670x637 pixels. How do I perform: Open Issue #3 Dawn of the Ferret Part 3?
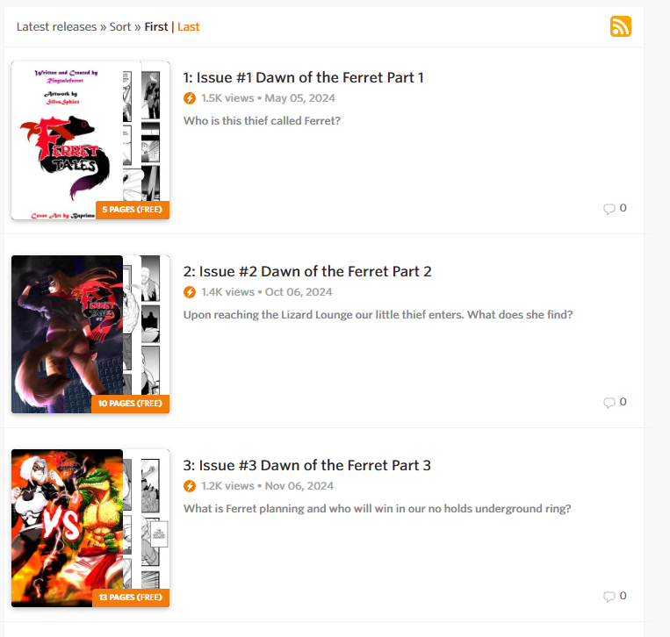(306, 465)
